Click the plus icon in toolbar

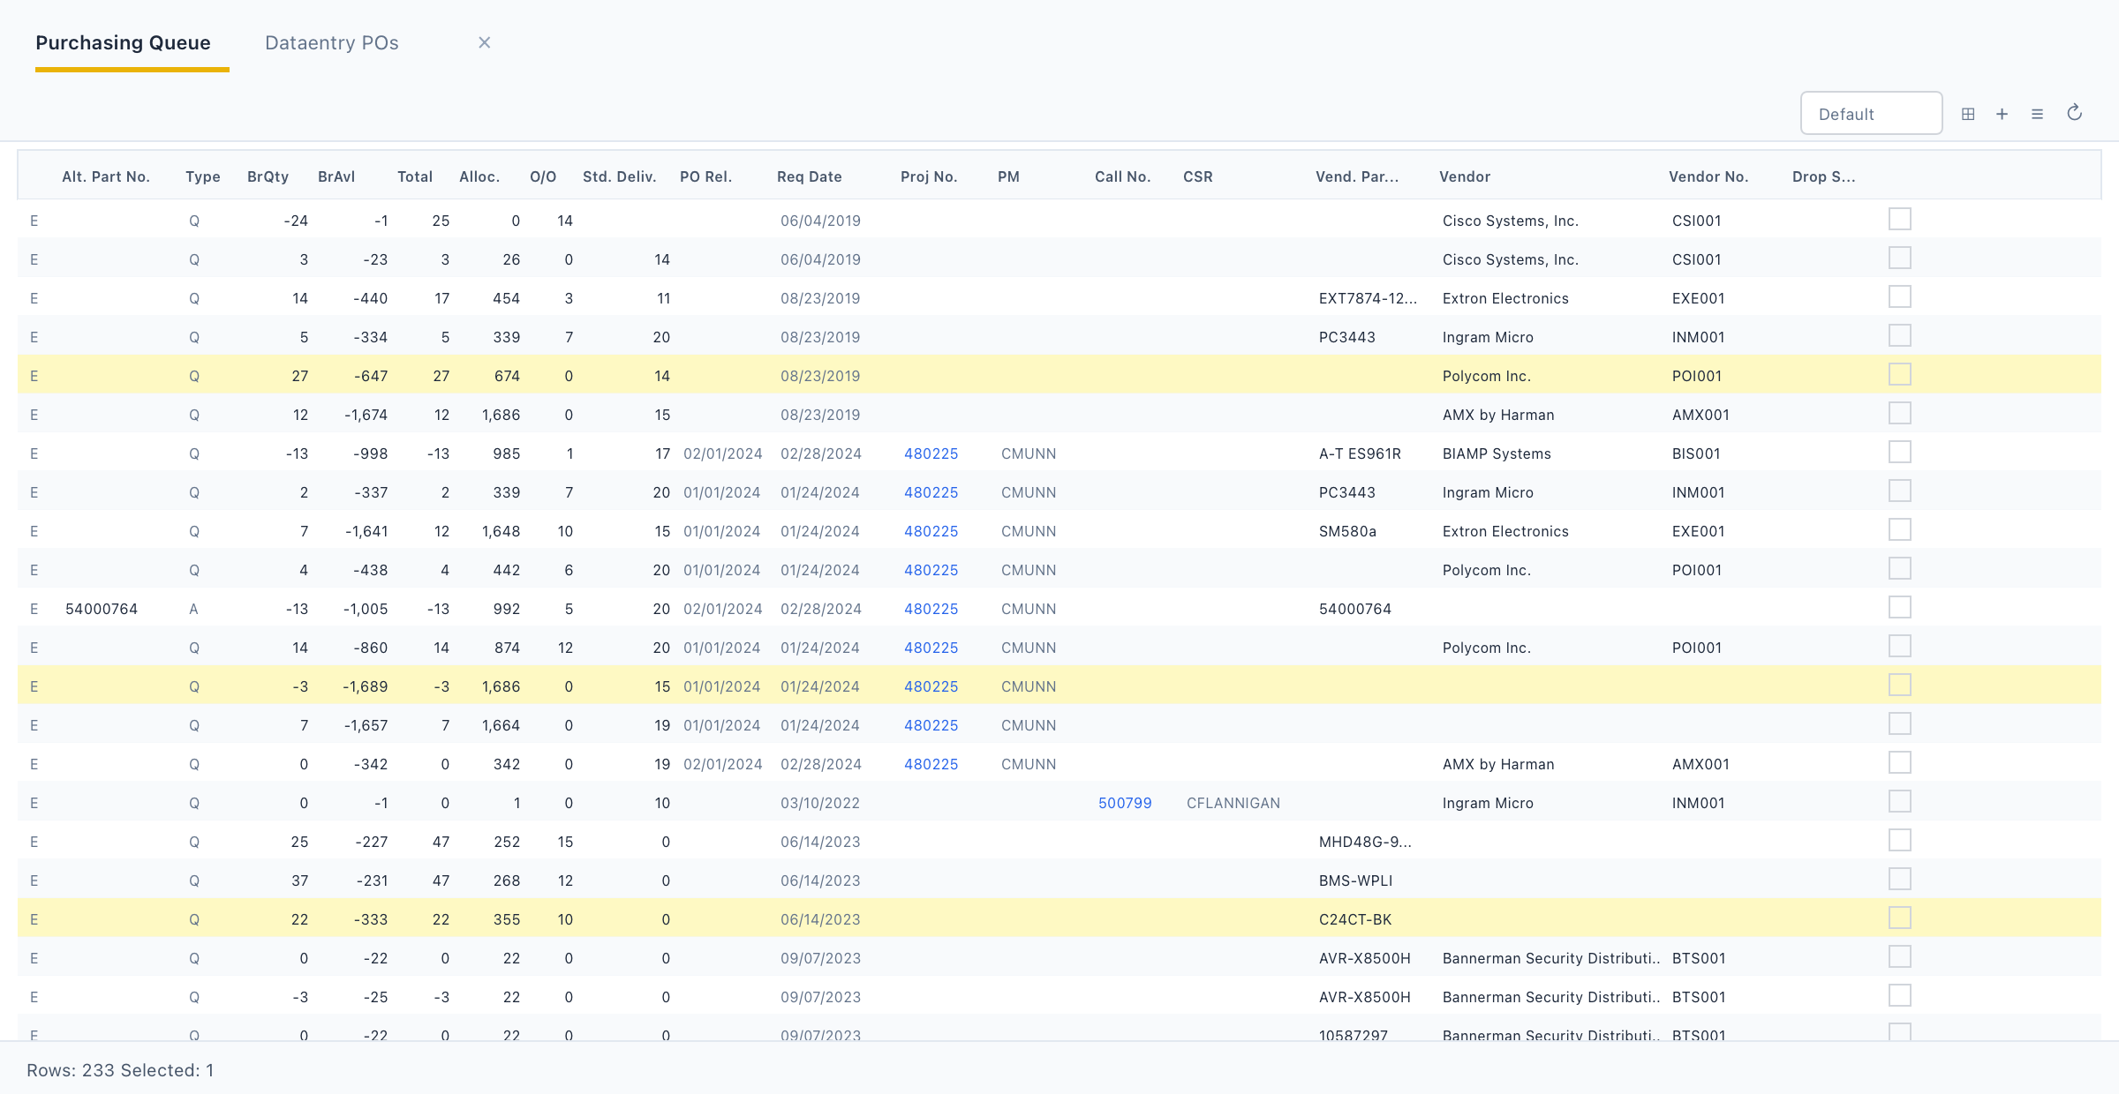pos(2002,114)
